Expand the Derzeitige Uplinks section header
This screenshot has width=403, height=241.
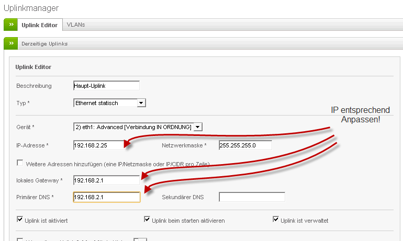(44, 44)
